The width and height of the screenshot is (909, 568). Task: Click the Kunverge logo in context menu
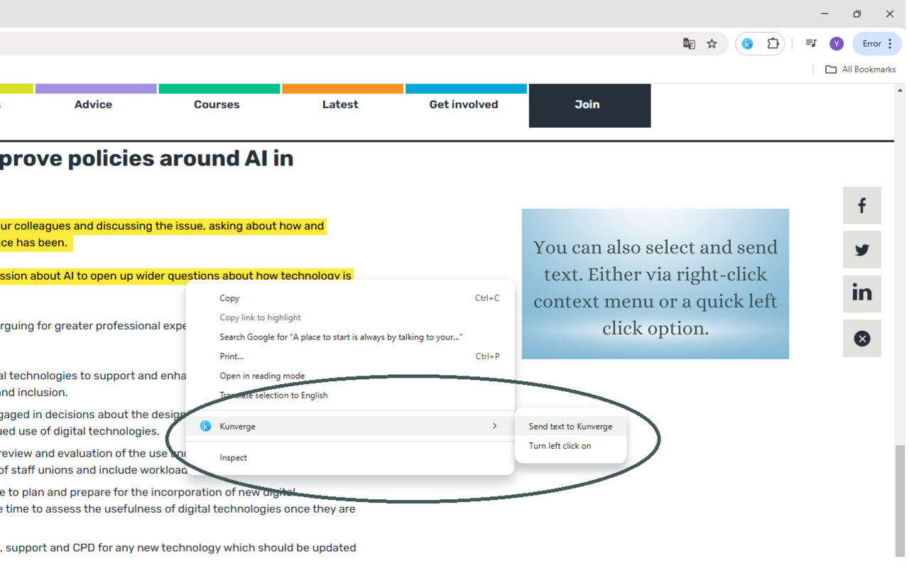tap(205, 426)
